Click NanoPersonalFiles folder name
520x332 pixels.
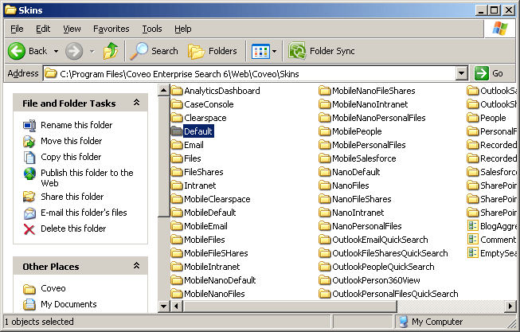click(367, 226)
